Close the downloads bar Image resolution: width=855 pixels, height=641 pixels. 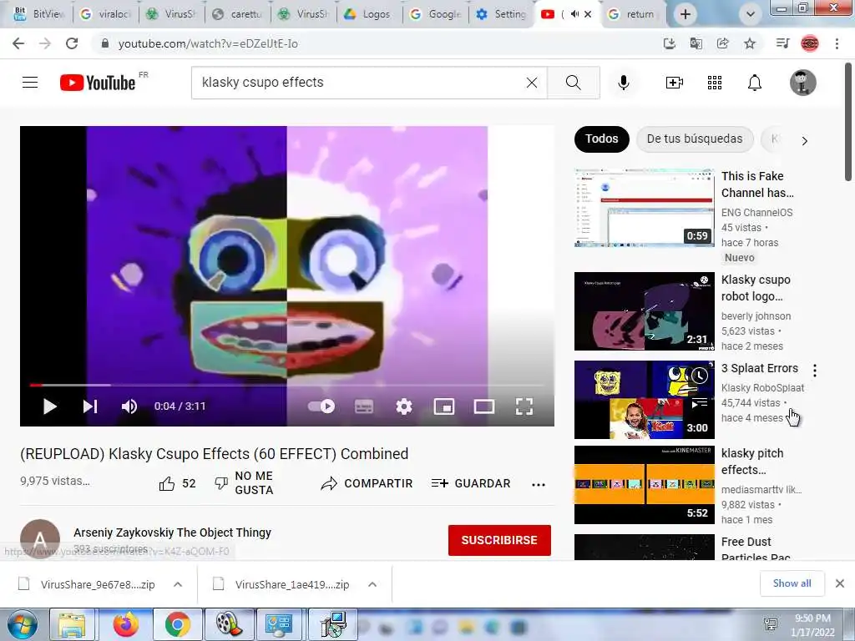[840, 583]
